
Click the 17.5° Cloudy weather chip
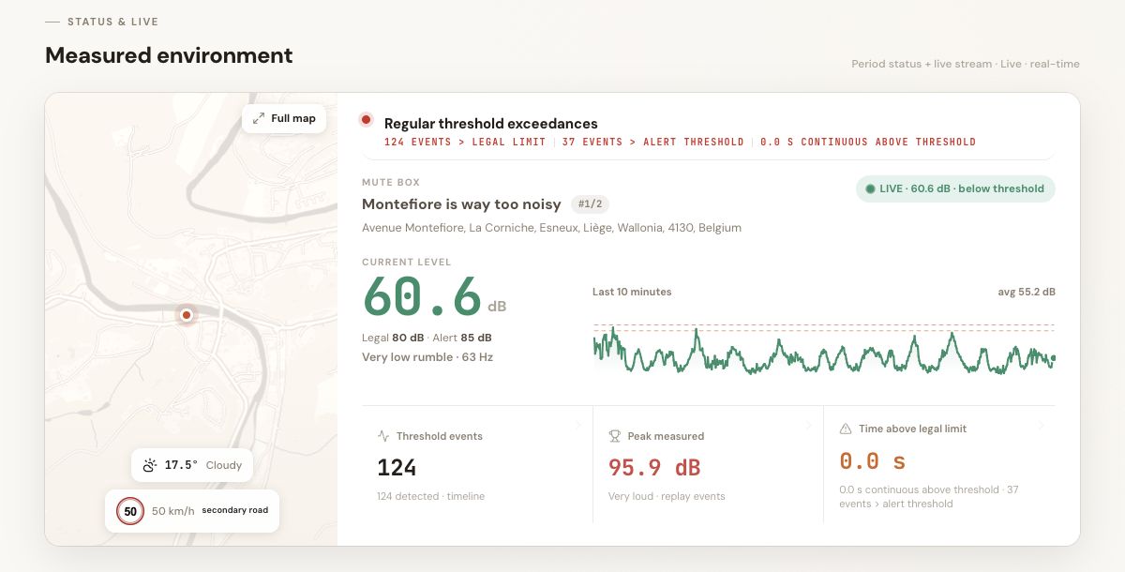192,465
